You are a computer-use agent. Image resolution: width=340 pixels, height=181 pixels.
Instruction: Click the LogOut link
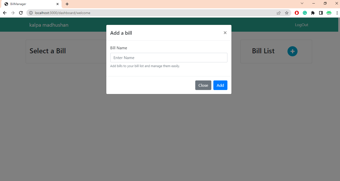pyautogui.click(x=301, y=25)
